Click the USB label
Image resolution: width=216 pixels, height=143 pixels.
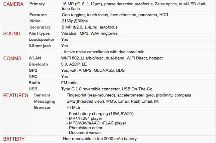[x=33, y=89]
